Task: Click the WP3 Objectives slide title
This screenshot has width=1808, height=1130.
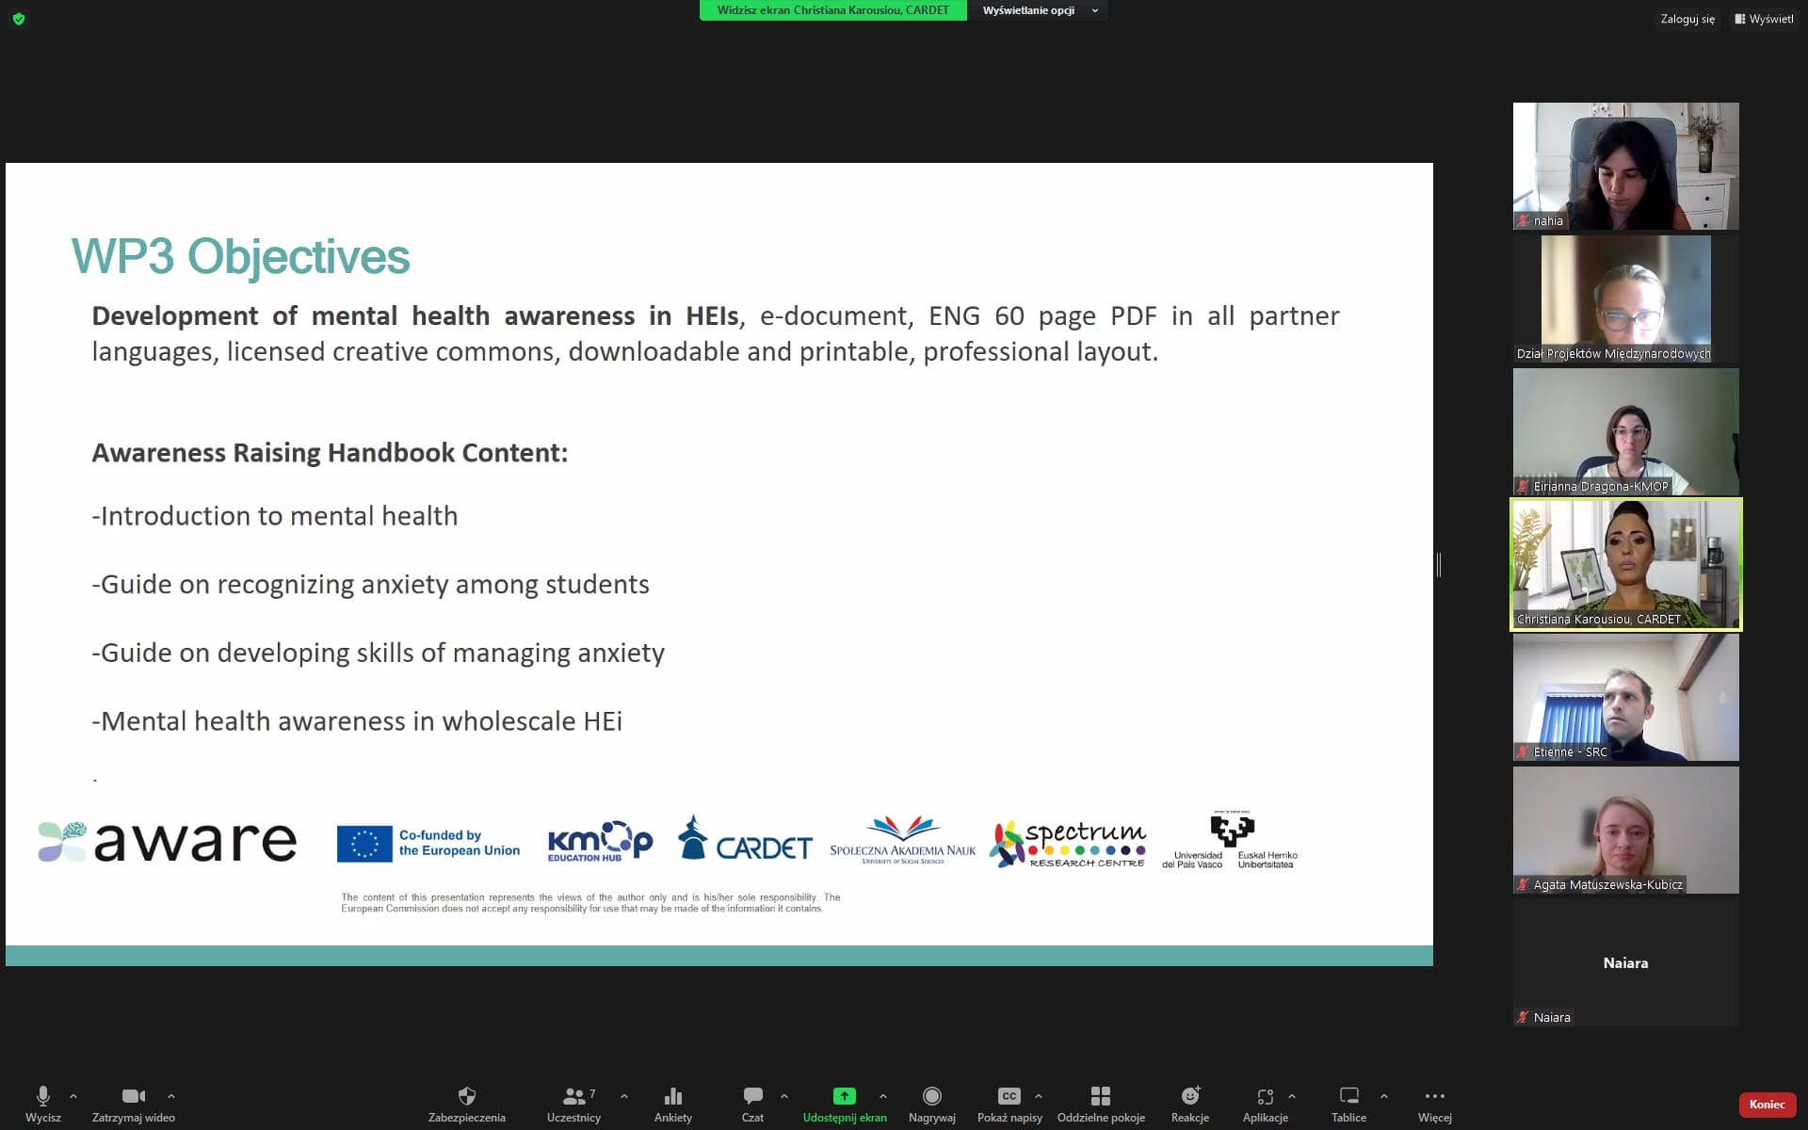Action: click(x=241, y=257)
